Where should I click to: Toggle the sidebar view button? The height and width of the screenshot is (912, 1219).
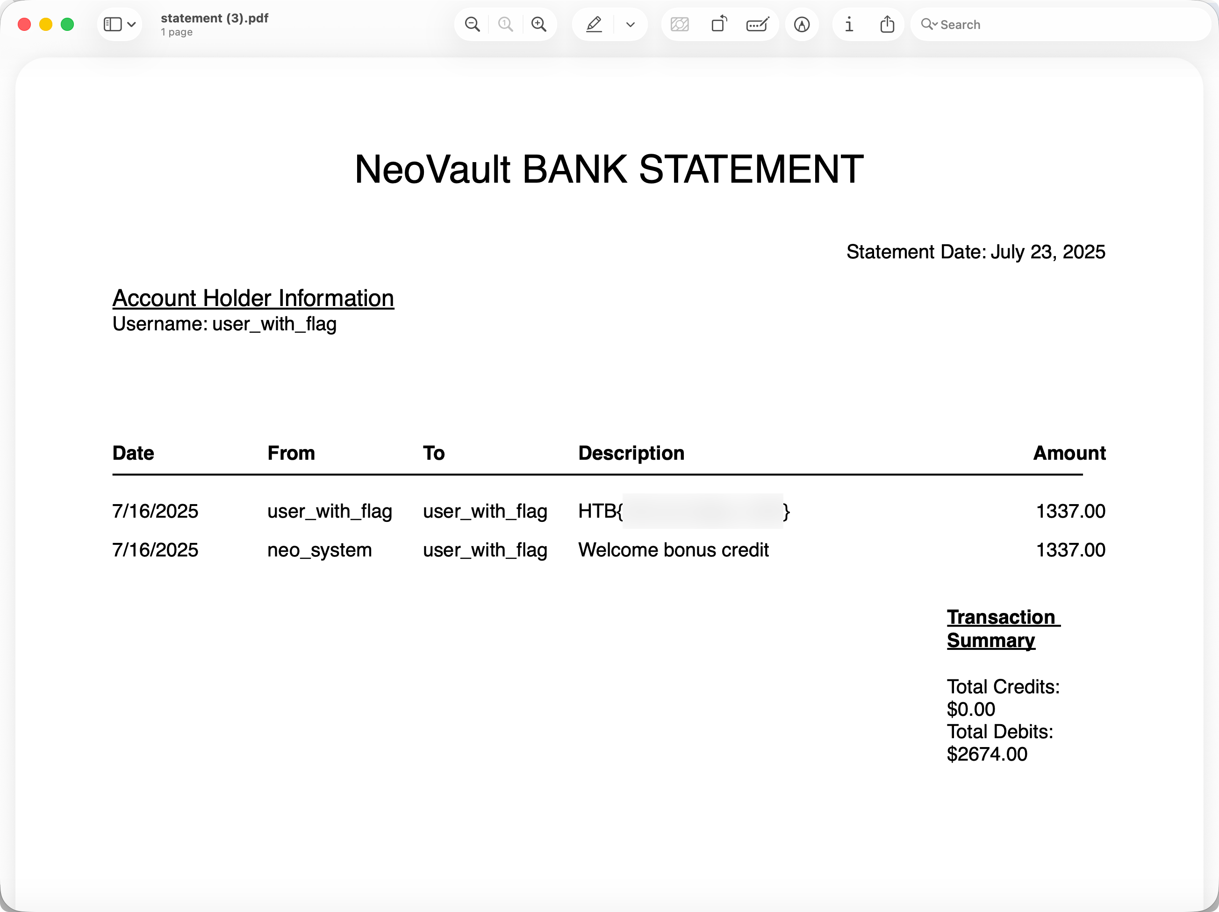click(113, 24)
